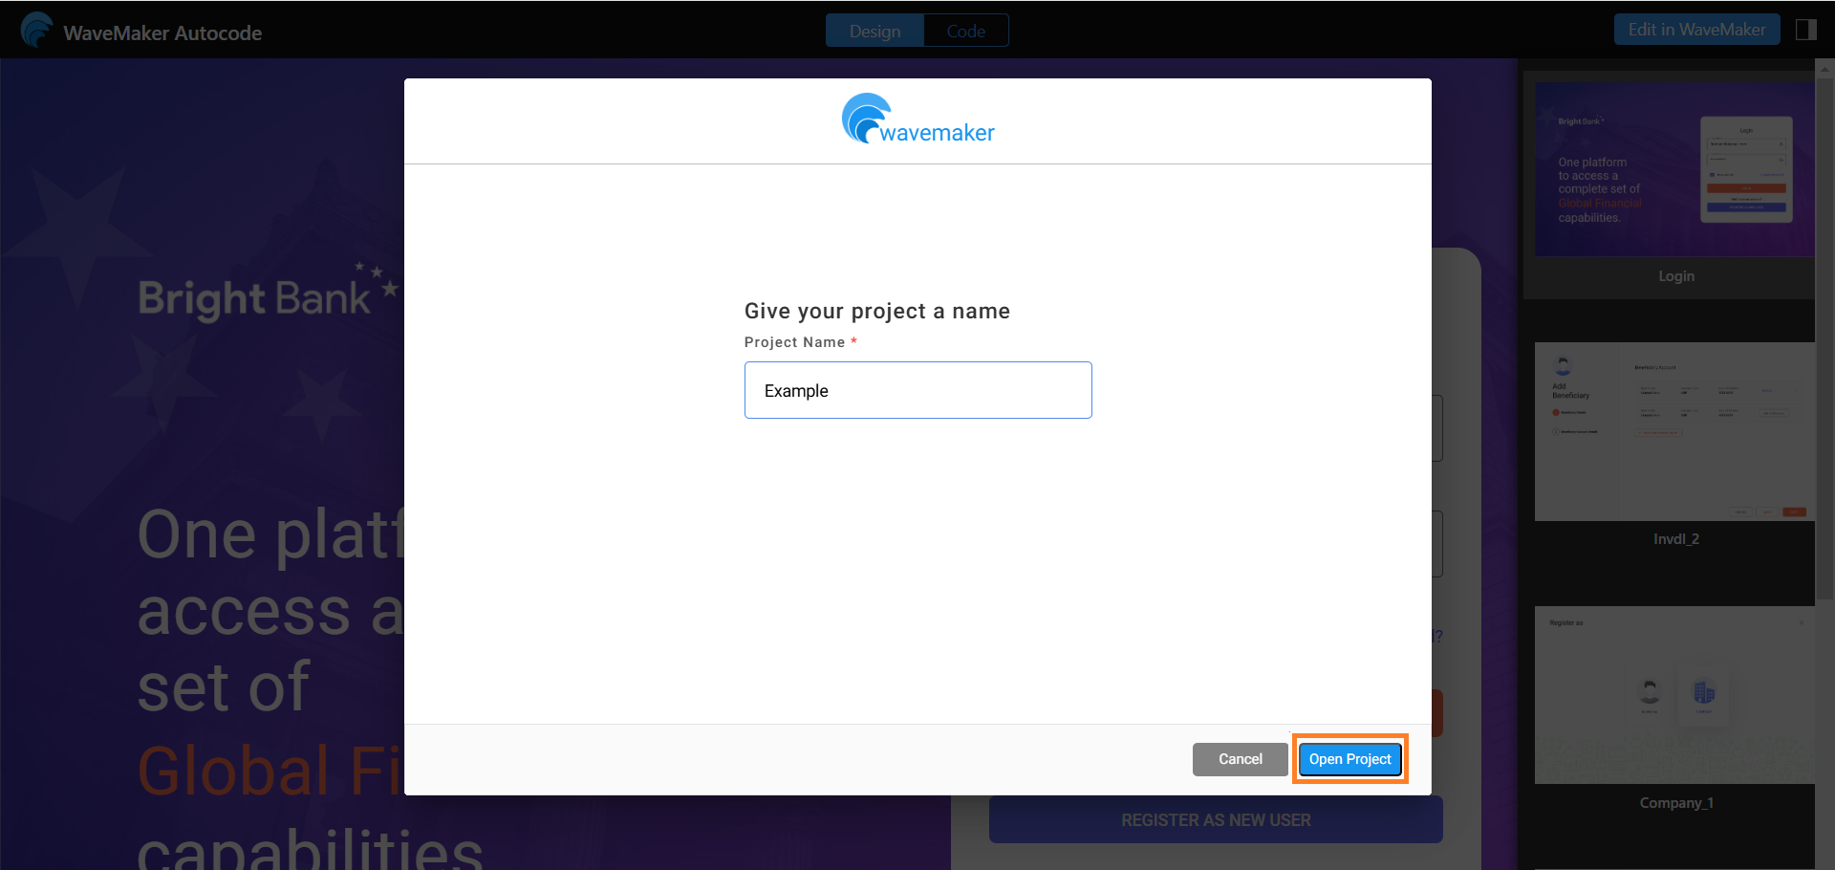Click inside the Project Name input field

click(x=917, y=389)
